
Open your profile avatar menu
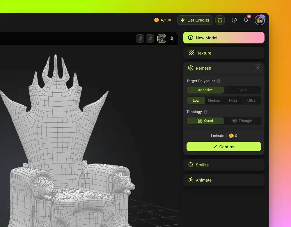pyautogui.click(x=259, y=20)
